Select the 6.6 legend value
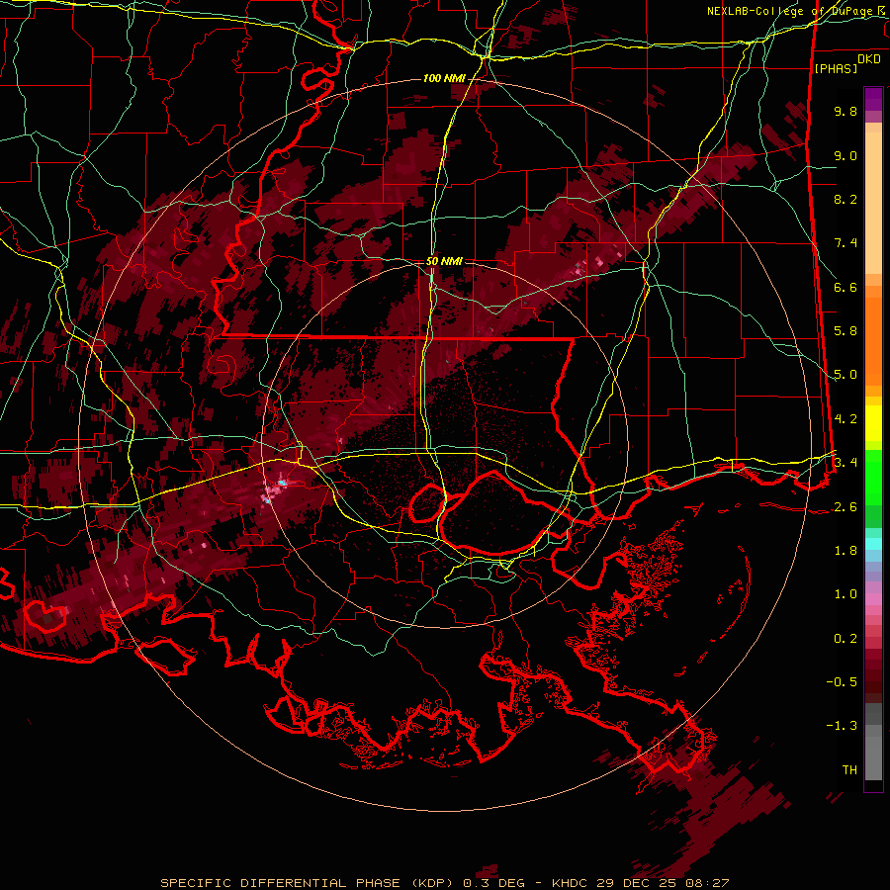 (845, 287)
